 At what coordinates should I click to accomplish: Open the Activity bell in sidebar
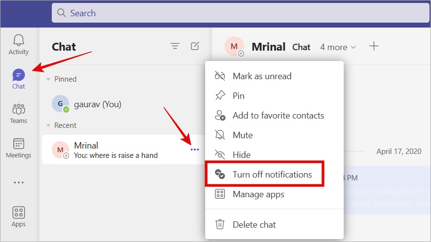18,44
